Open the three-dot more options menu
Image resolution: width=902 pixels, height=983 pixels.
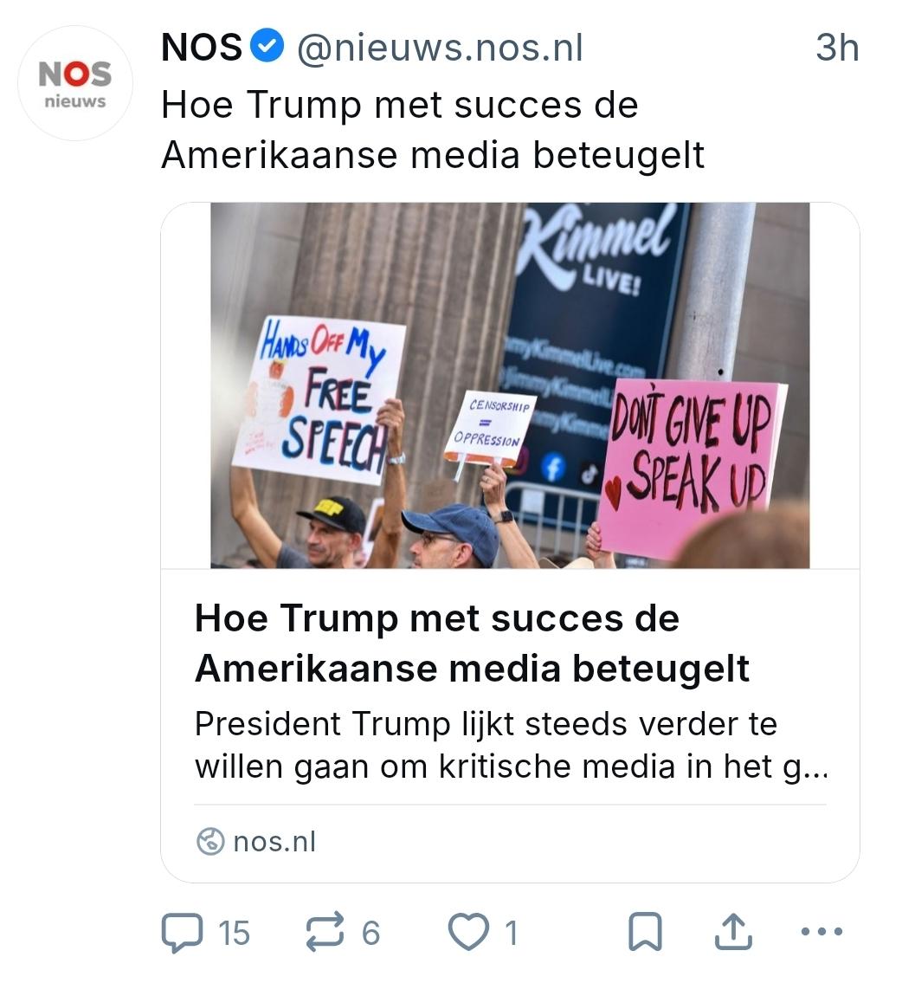(821, 933)
